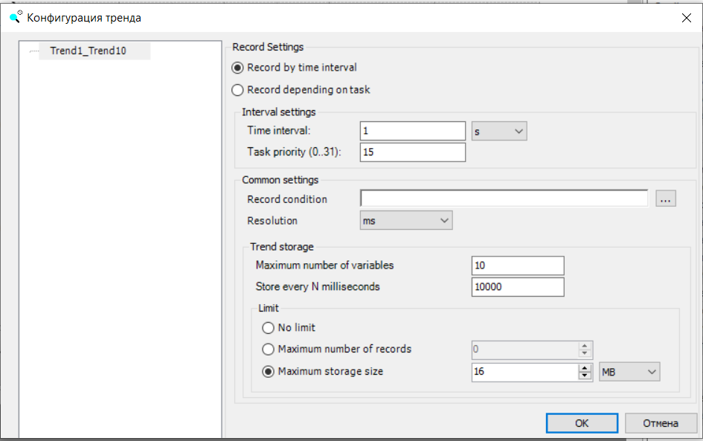
Task: Select Record by time interval option
Action: [x=238, y=68]
